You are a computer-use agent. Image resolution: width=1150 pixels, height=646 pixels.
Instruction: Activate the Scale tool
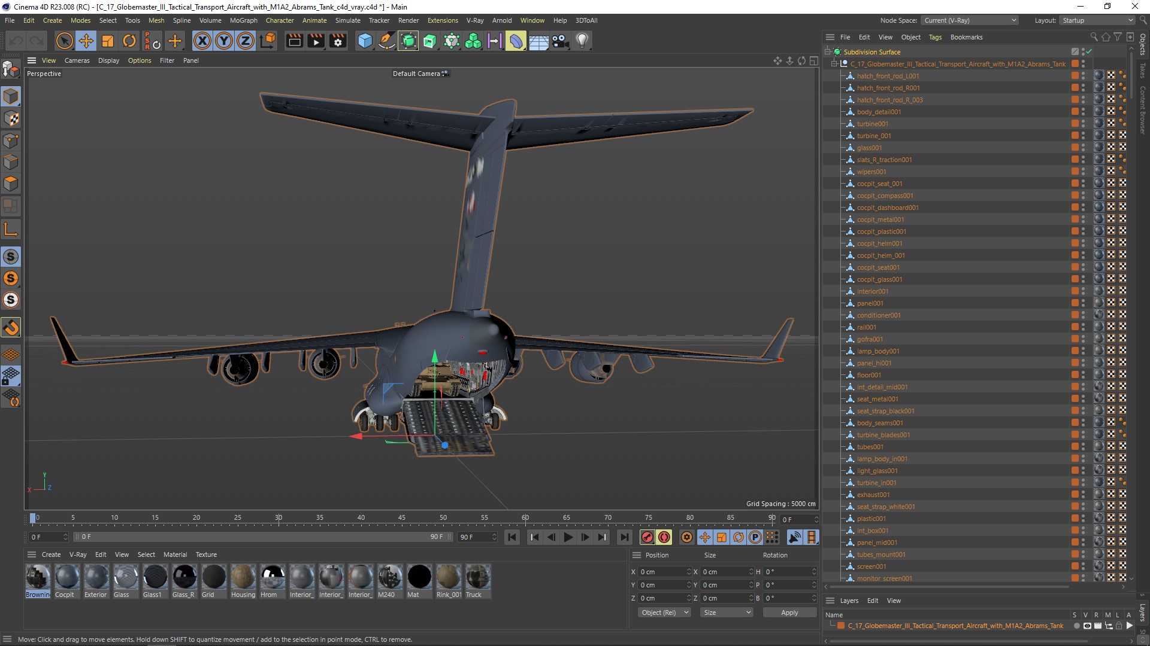tap(108, 41)
